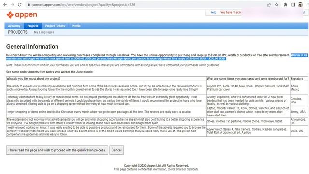Open the Project Tickets tab
Viewport: 309px width, 174px height.
[55, 26]
